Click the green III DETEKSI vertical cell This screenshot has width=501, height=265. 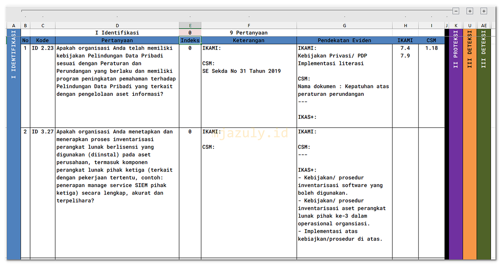click(484, 145)
